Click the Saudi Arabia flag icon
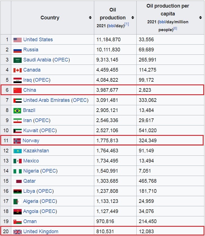The image size is (205, 236). click(17, 60)
